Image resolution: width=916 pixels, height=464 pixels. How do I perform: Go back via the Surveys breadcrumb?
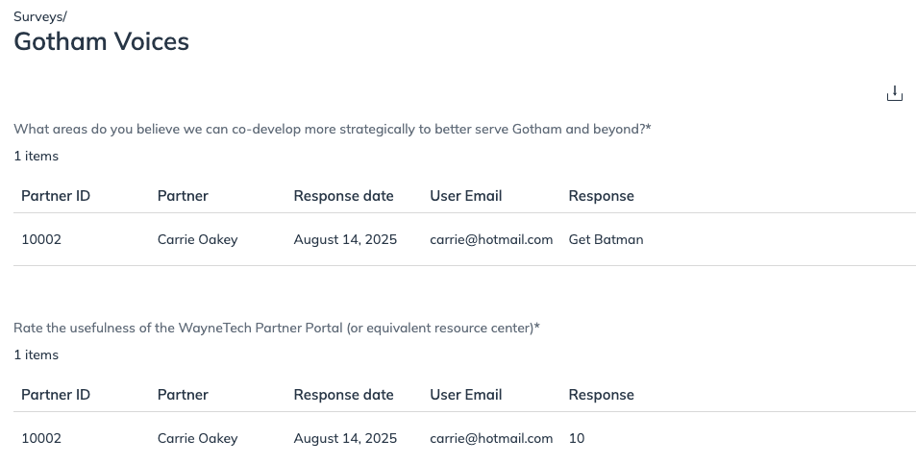click(38, 16)
